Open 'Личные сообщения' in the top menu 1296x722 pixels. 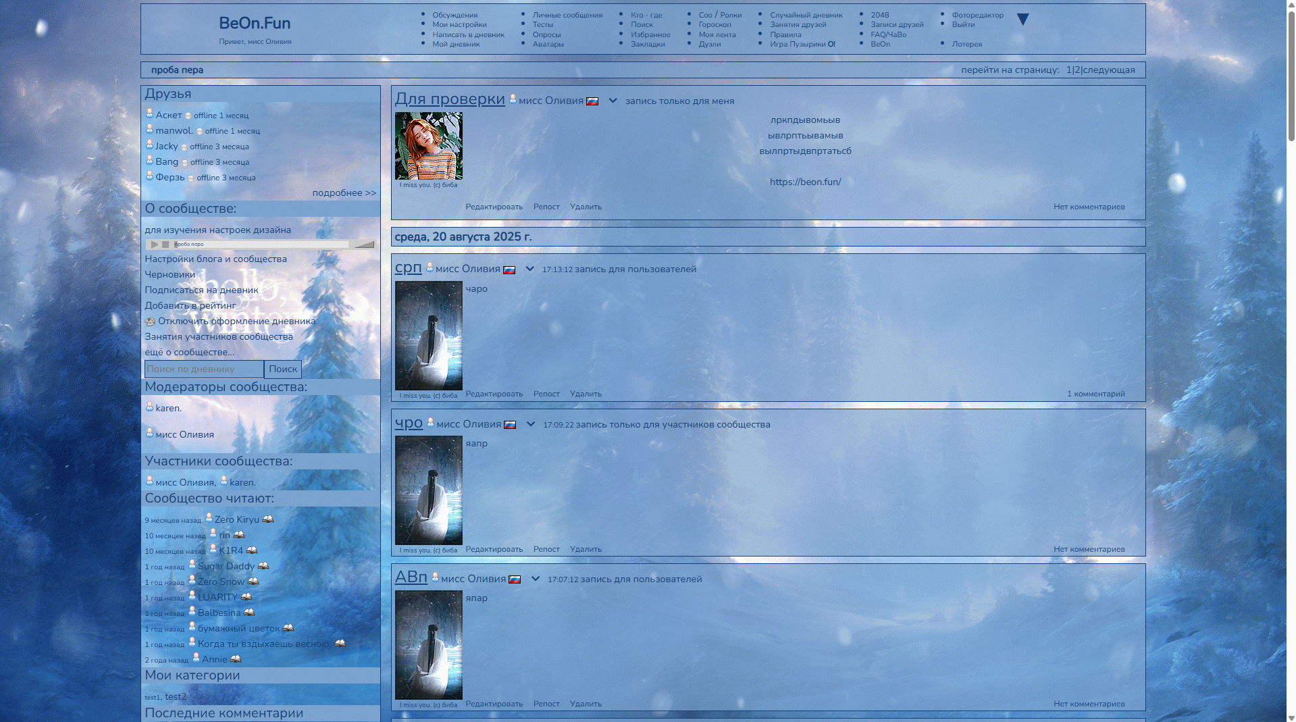pos(567,15)
